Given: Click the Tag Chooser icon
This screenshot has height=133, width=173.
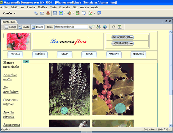Looking at the screenshot, I should point(99,13).
